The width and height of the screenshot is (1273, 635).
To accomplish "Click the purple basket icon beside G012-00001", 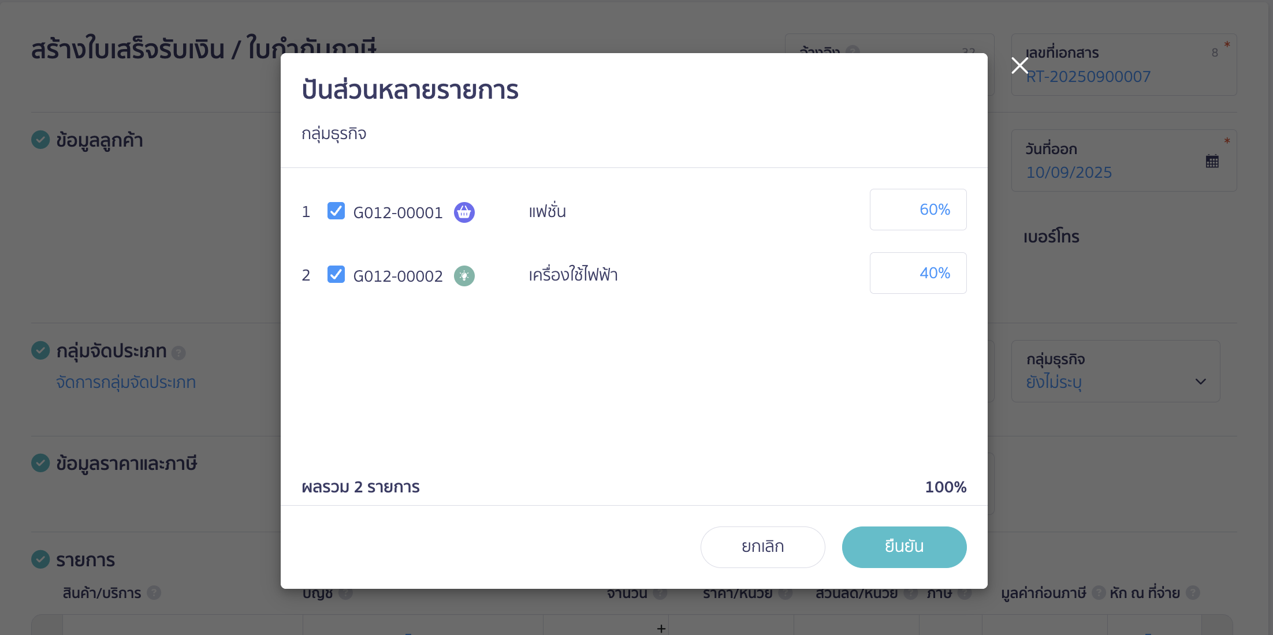I will pyautogui.click(x=464, y=212).
